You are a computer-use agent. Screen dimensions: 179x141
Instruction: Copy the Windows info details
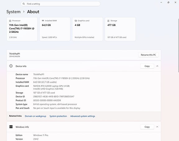click(147, 127)
